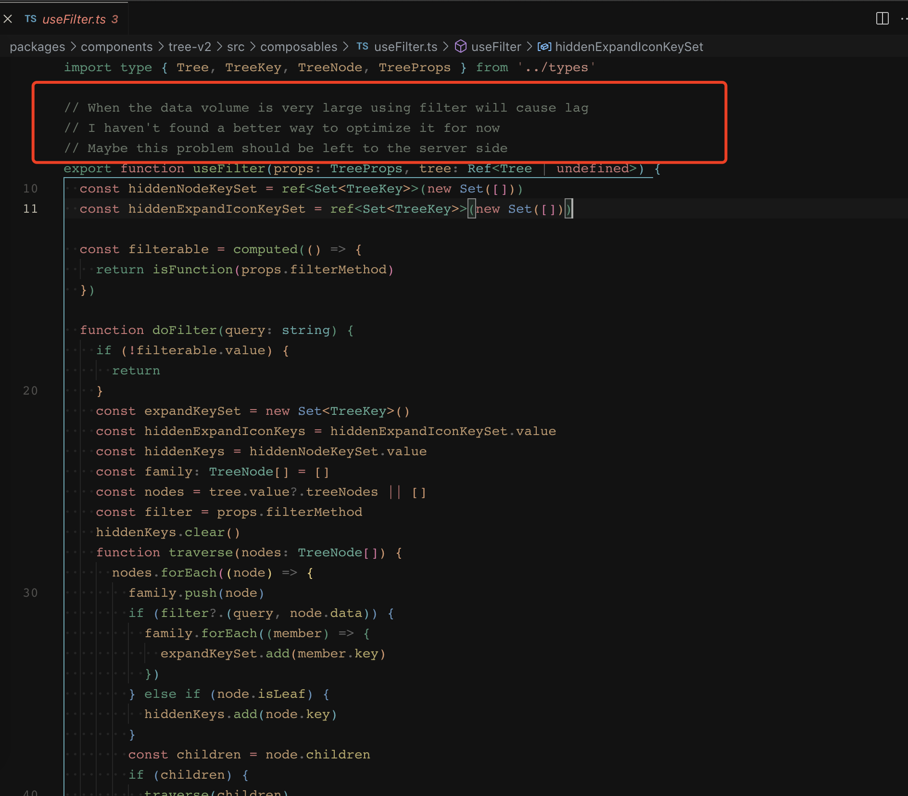
Task: Click line number 30 in the gutter
Action: 31,592
